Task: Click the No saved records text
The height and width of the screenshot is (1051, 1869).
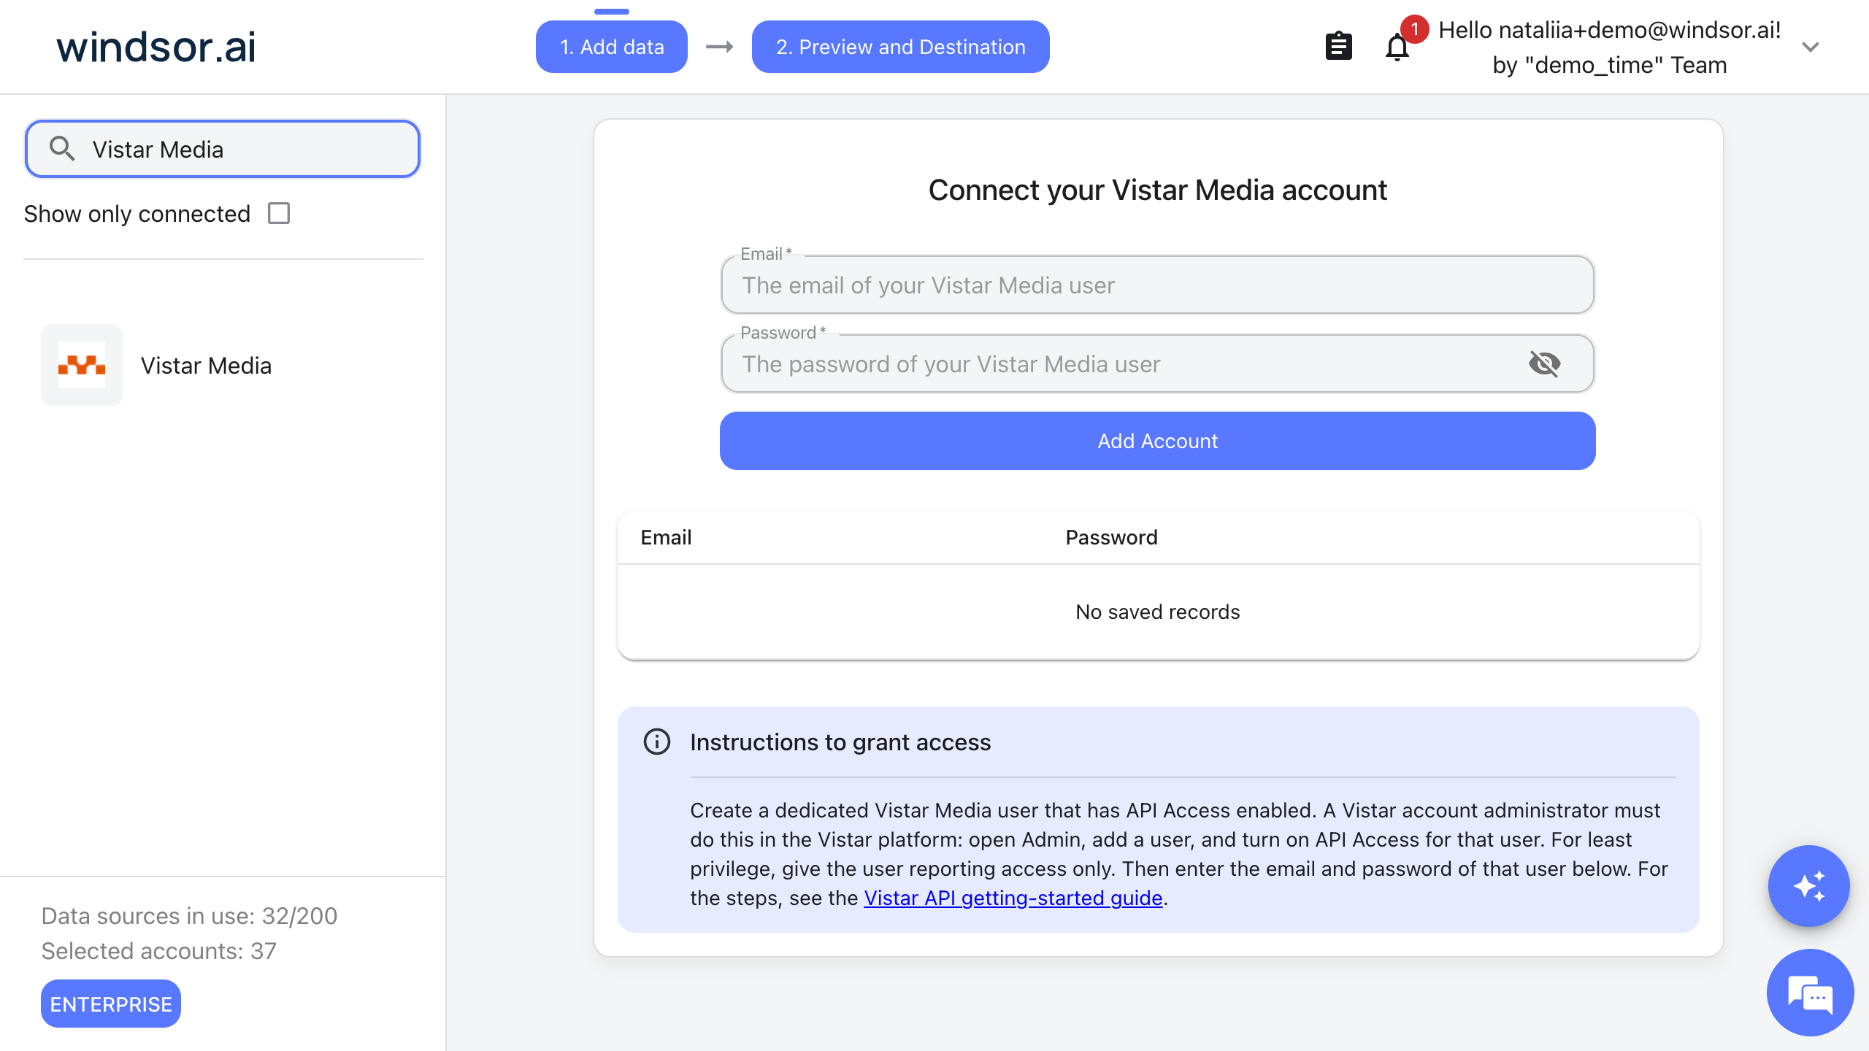Action: coord(1158,612)
